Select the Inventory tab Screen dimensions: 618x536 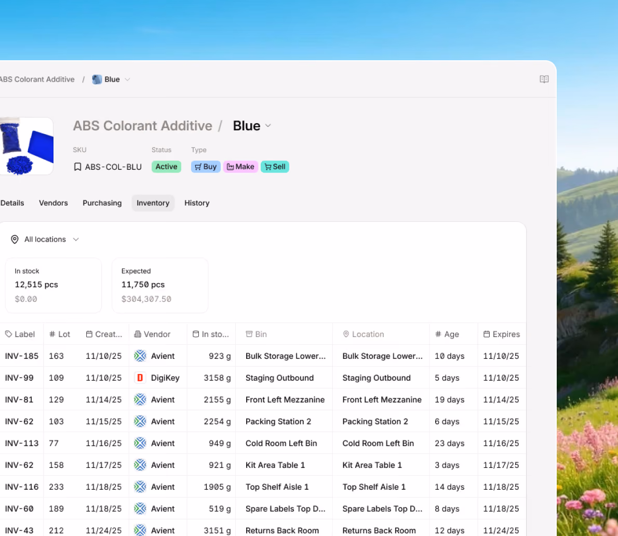[x=153, y=203]
